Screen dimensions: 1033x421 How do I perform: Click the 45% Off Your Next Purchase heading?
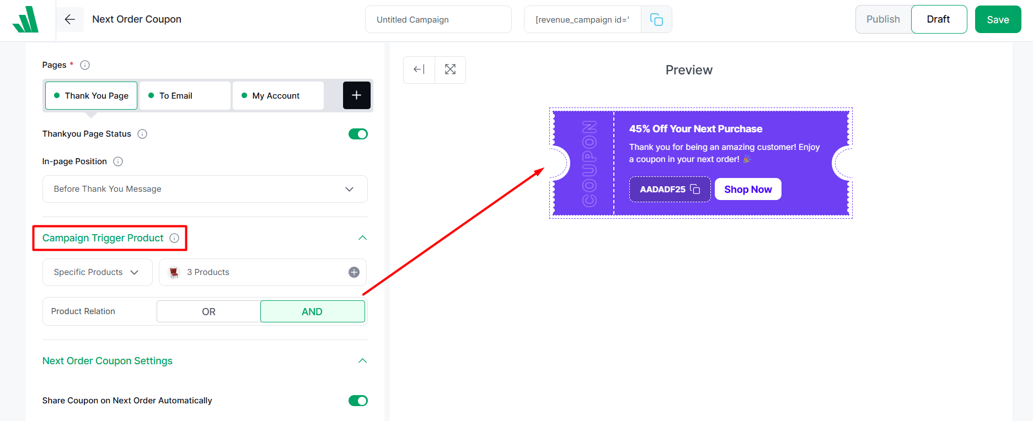(x=695, y=129)
